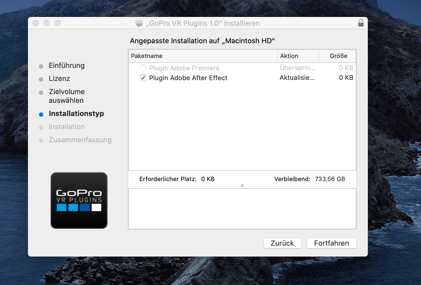Click the 0 KB size of Premiere row

click(346, 68)
